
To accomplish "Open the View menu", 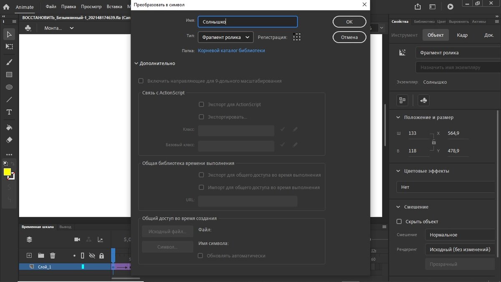I will (91, 7).
